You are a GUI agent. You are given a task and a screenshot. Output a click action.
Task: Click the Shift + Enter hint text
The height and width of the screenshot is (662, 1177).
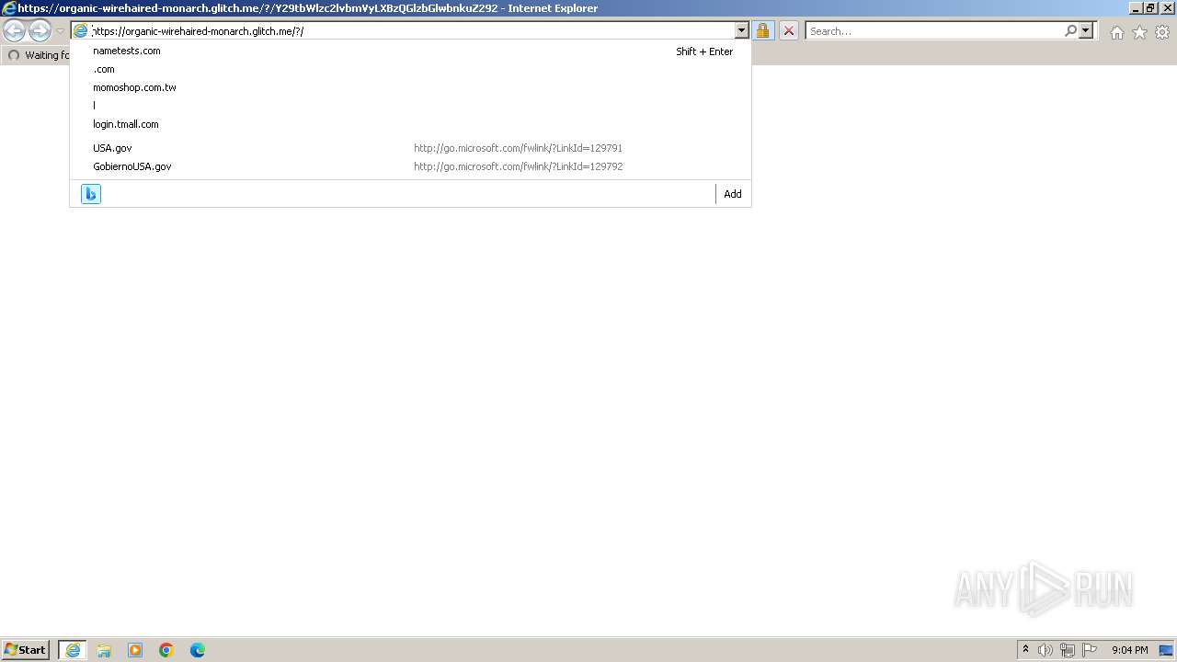click(x=704, y=51)
